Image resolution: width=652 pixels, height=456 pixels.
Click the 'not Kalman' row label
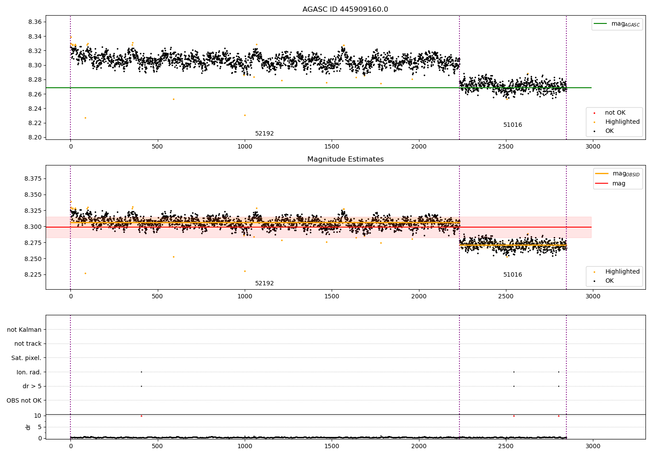(24, 330)
